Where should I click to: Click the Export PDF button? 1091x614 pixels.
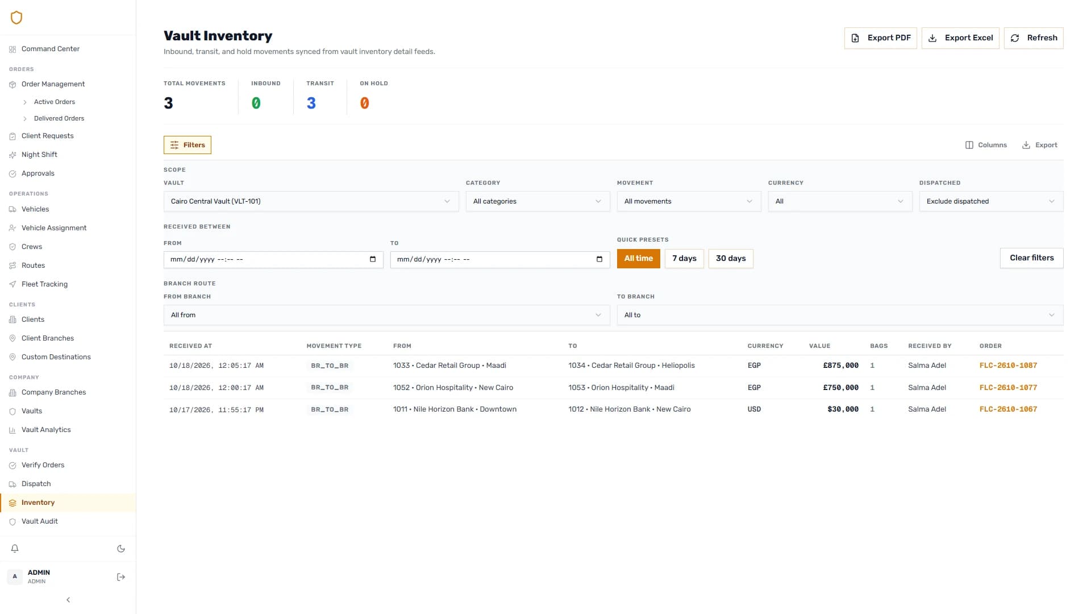click(880, 38)
